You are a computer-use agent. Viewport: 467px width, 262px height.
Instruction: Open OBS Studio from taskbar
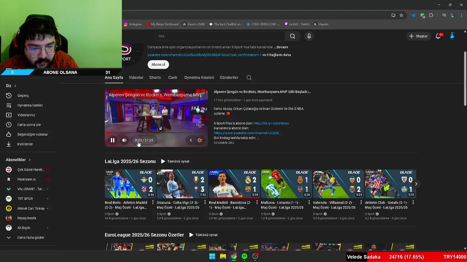[255, 256]
